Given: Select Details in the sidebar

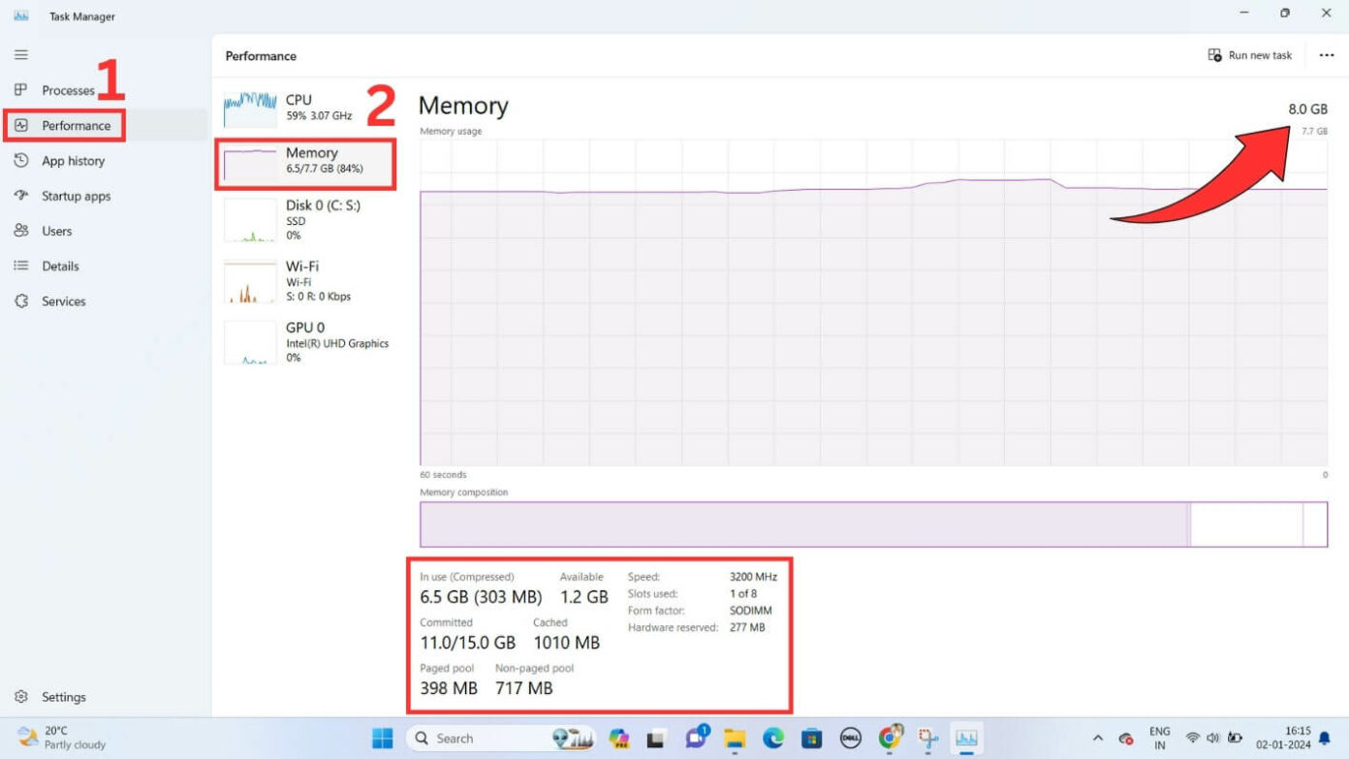Looking at the screenshot, I should coord(58,266).
